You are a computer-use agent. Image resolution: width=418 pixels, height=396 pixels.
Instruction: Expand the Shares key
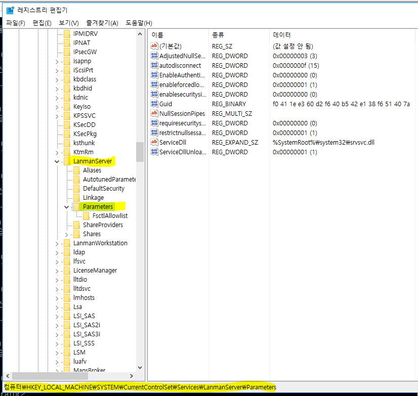point(67,235)
